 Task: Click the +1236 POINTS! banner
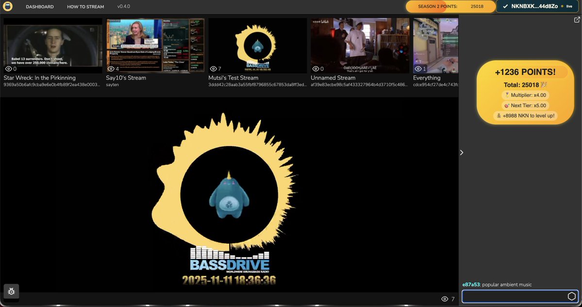(525, 72)
